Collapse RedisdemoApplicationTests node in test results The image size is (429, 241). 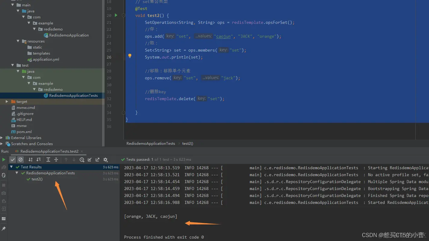pyautogui.click(x=17, y=173)
